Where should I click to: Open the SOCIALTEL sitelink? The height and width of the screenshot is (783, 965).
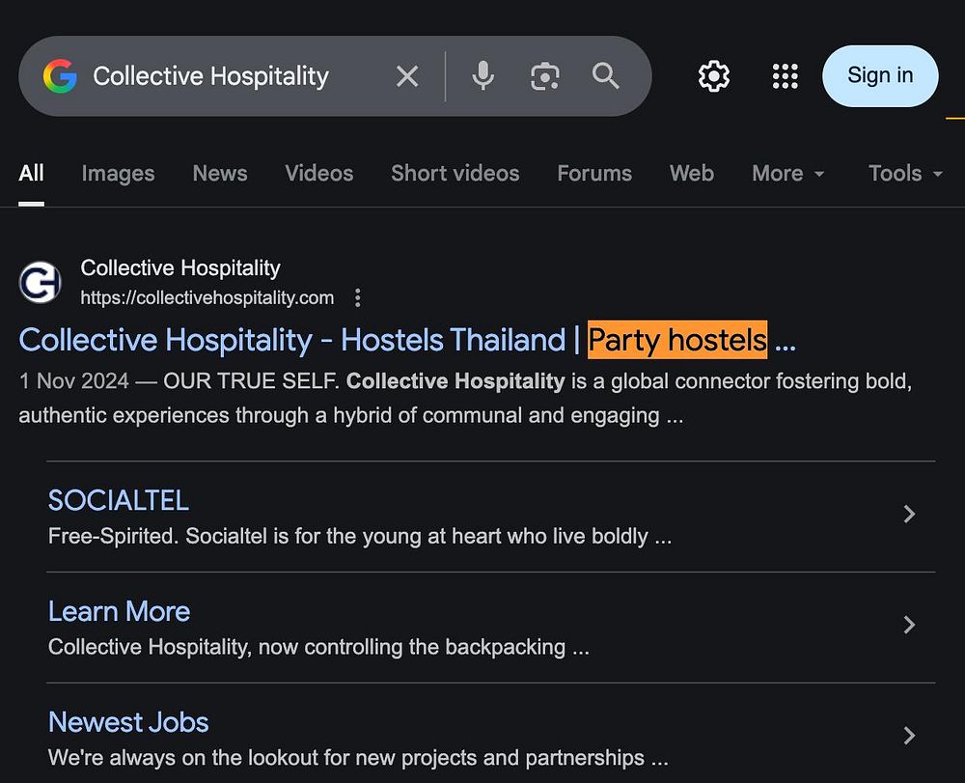[x=118, y=500]
